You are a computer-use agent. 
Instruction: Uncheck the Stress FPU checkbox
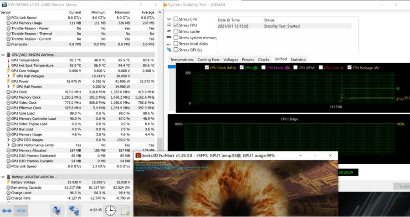176,25
